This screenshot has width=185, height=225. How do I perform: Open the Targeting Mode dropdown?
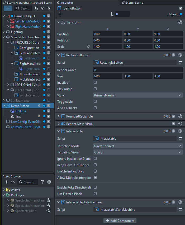138,146
